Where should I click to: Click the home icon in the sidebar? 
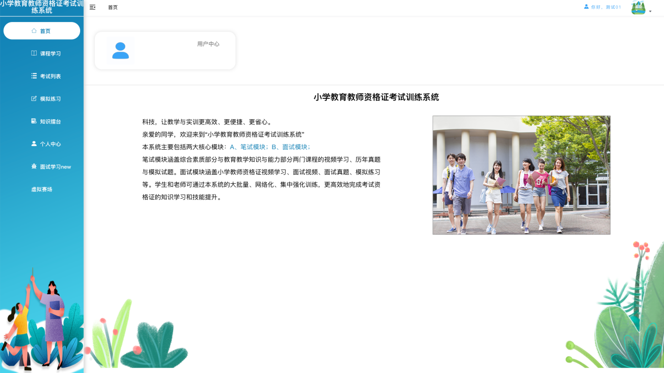pos(34,31)
